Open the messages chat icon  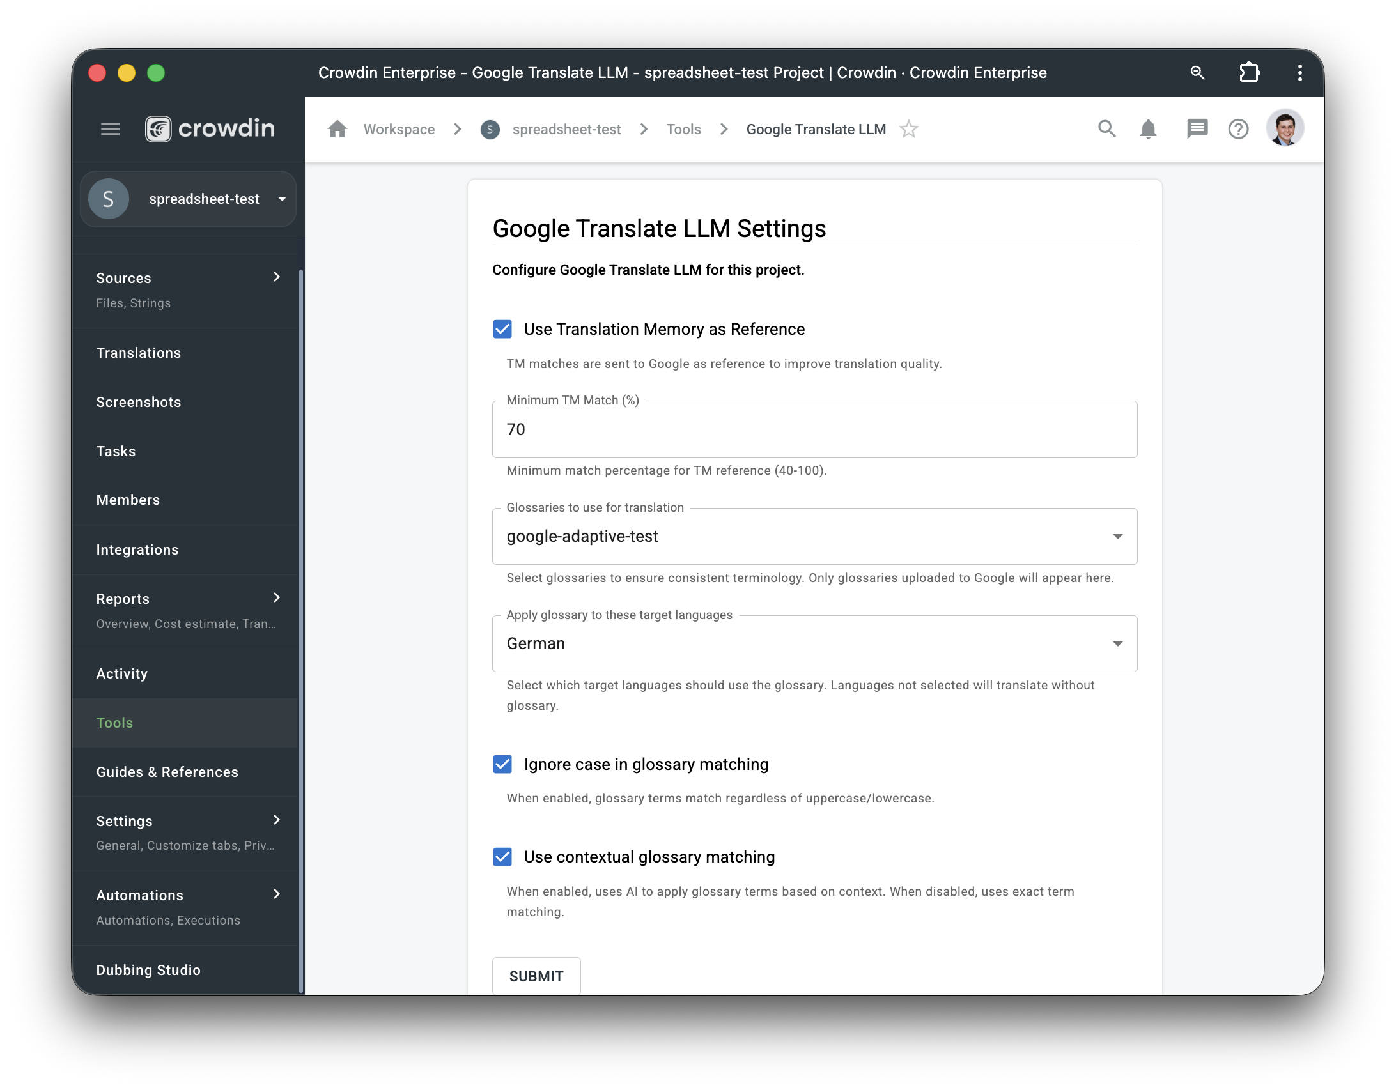[x=1197, y=129]
